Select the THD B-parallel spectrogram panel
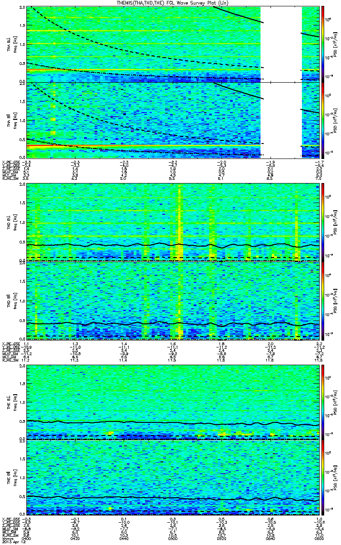The image size is (341, 545). [173, 301]
